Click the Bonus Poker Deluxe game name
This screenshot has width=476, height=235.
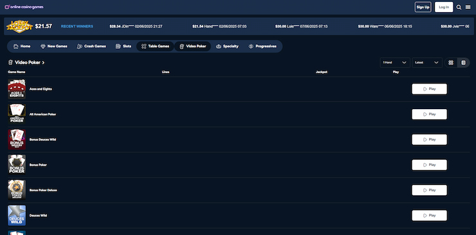click(43, 190)
